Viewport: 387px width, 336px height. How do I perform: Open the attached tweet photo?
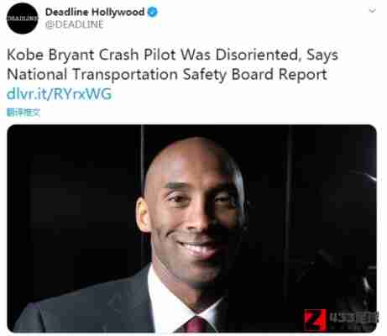(x=191, y=228)
